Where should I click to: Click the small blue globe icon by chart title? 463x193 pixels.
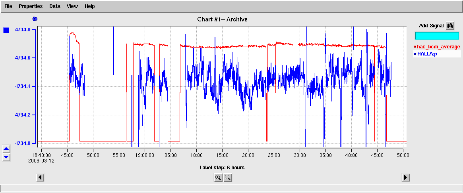[x=35, y=19]
